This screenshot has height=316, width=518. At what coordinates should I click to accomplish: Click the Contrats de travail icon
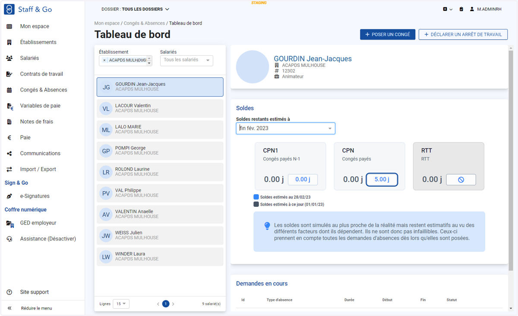[x=9, y=74]
